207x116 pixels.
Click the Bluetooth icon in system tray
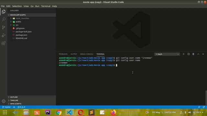pos(185,112)
